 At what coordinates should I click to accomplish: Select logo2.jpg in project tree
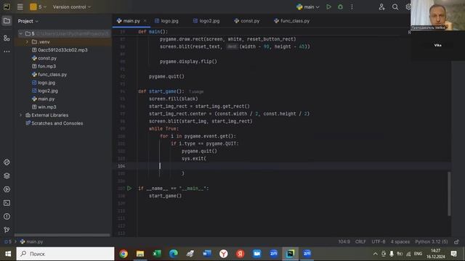click(48, 91)
